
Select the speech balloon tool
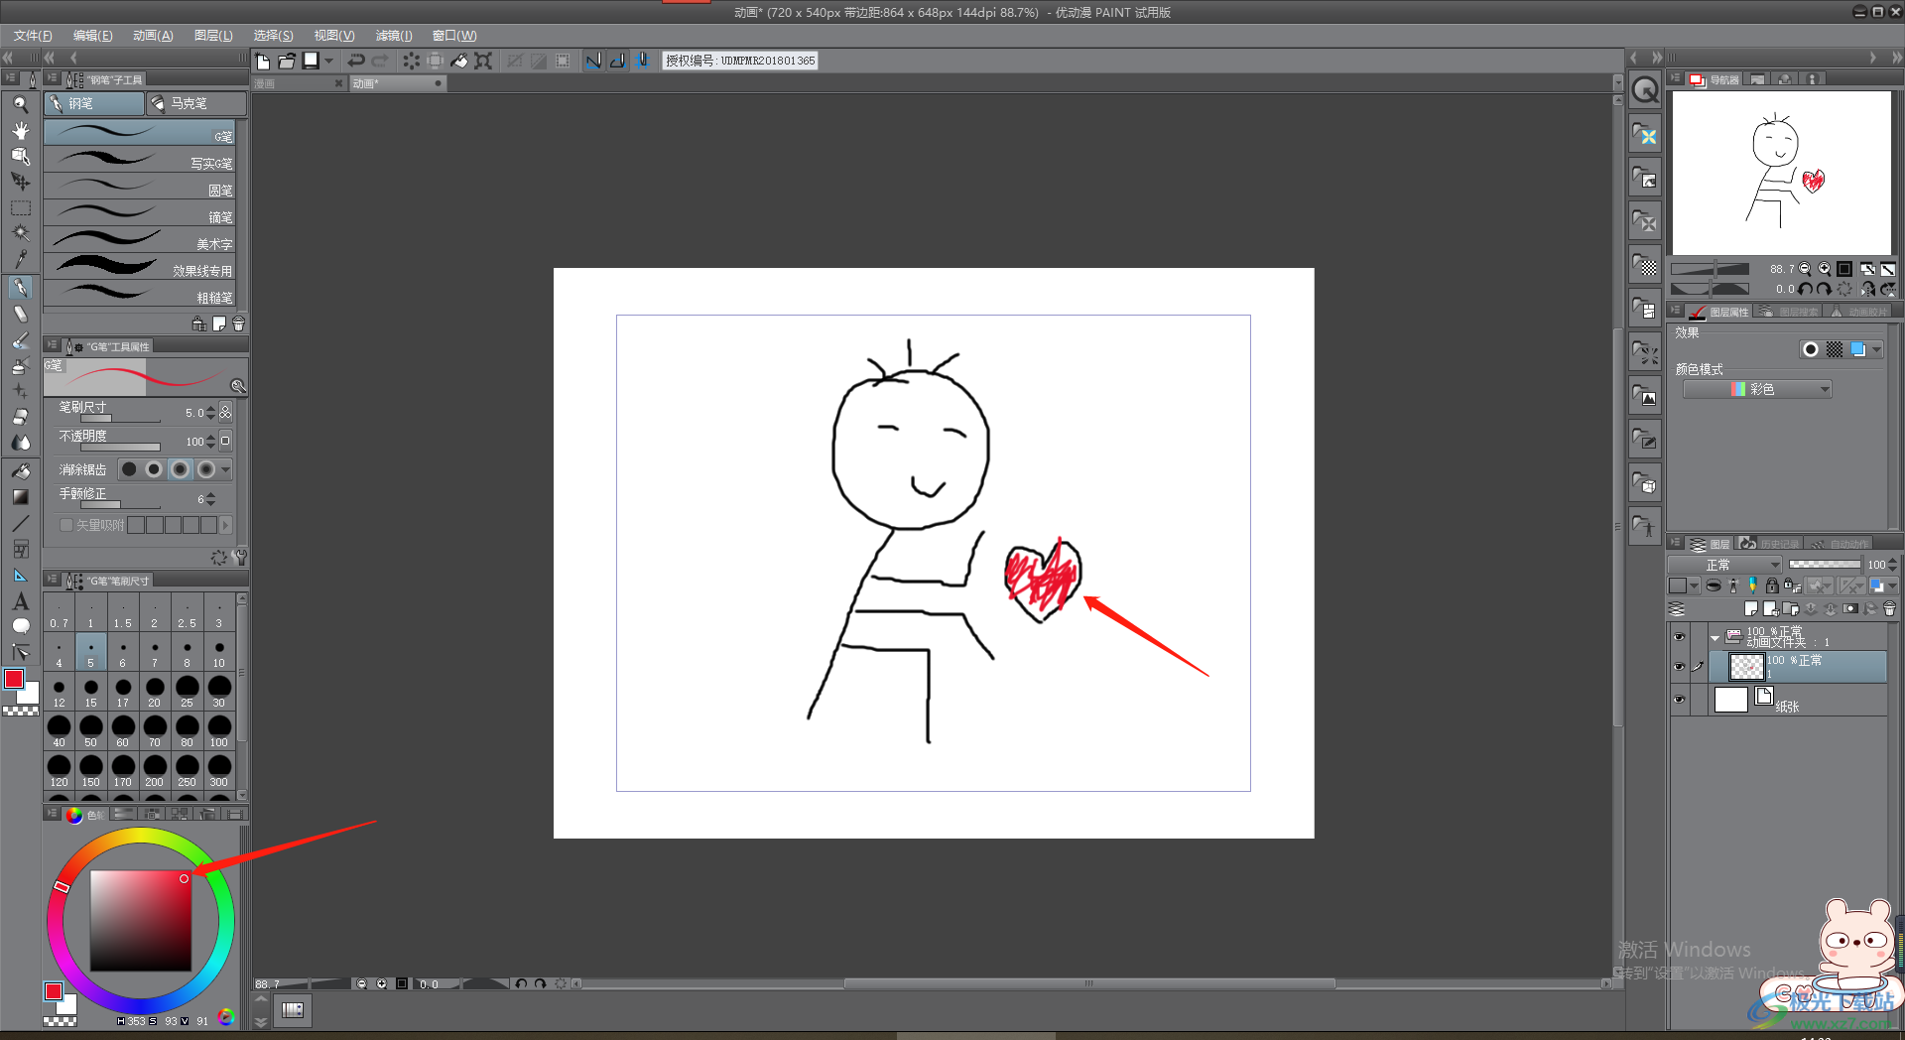click(20, 626)
